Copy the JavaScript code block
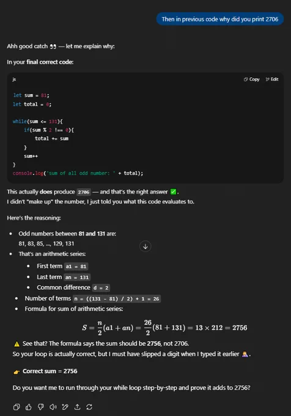Image resolution: width=291 pixels, height=416 pixels. click(x=251, y=79)
